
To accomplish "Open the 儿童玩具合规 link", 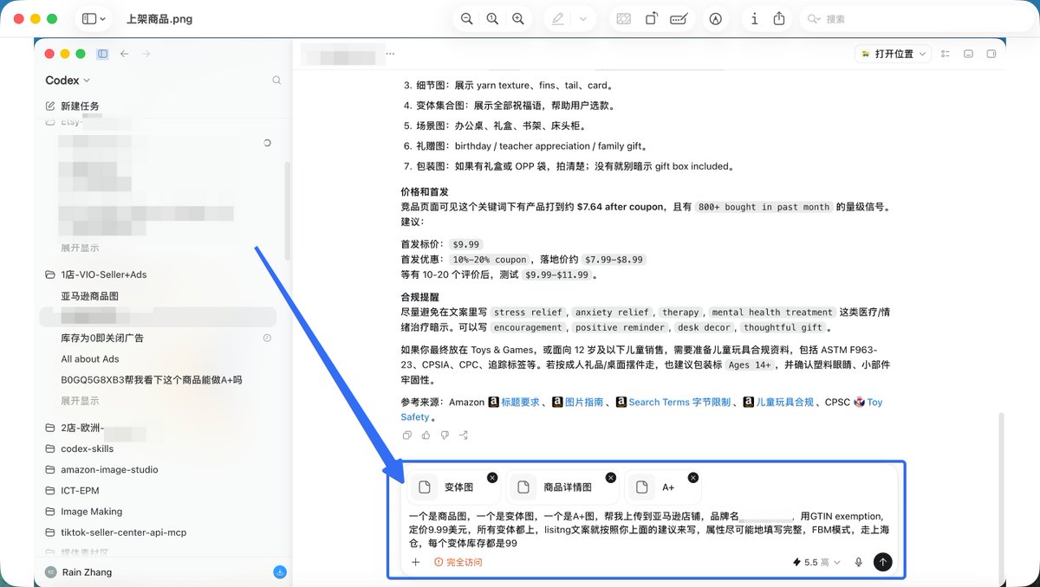I will tap(778, 402).
